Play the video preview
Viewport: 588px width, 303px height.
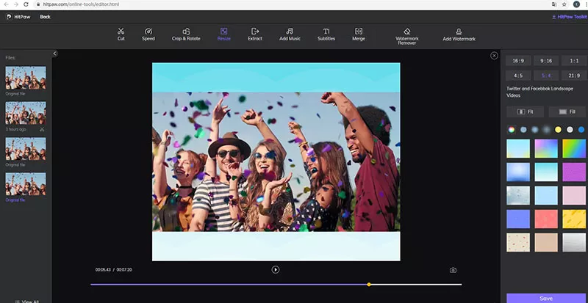(x=275, y=270)
